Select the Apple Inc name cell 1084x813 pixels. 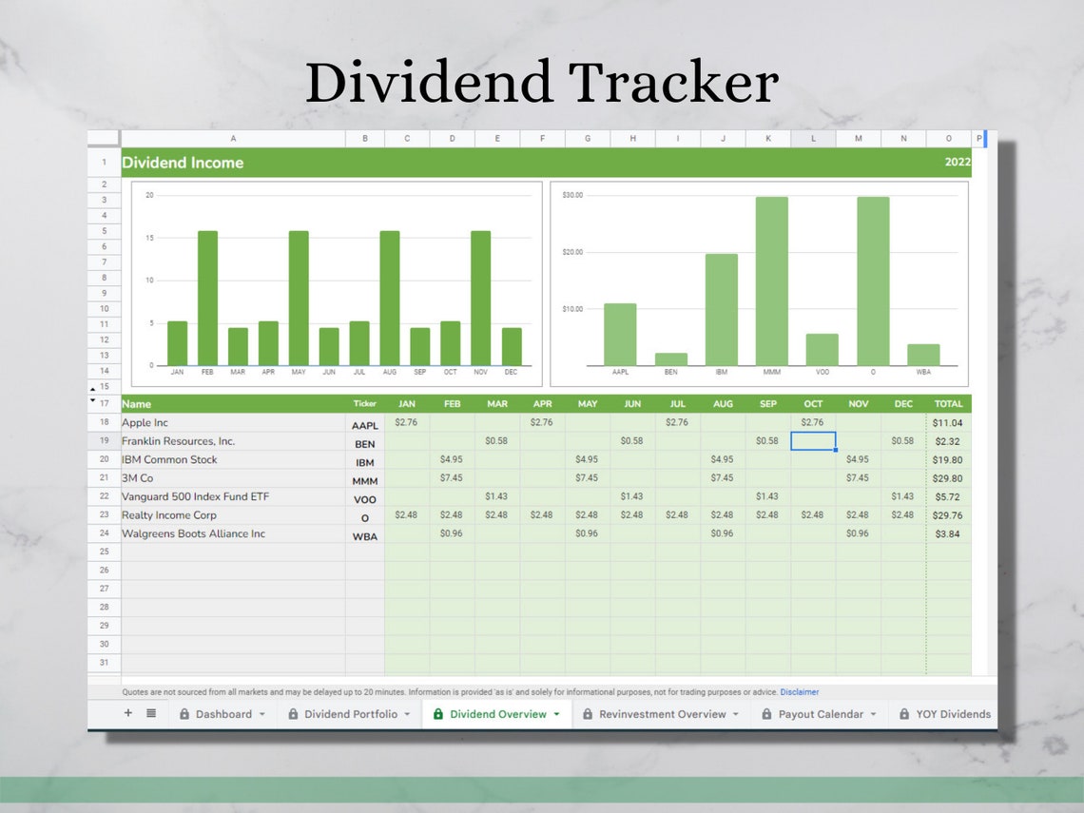[233, 422]
